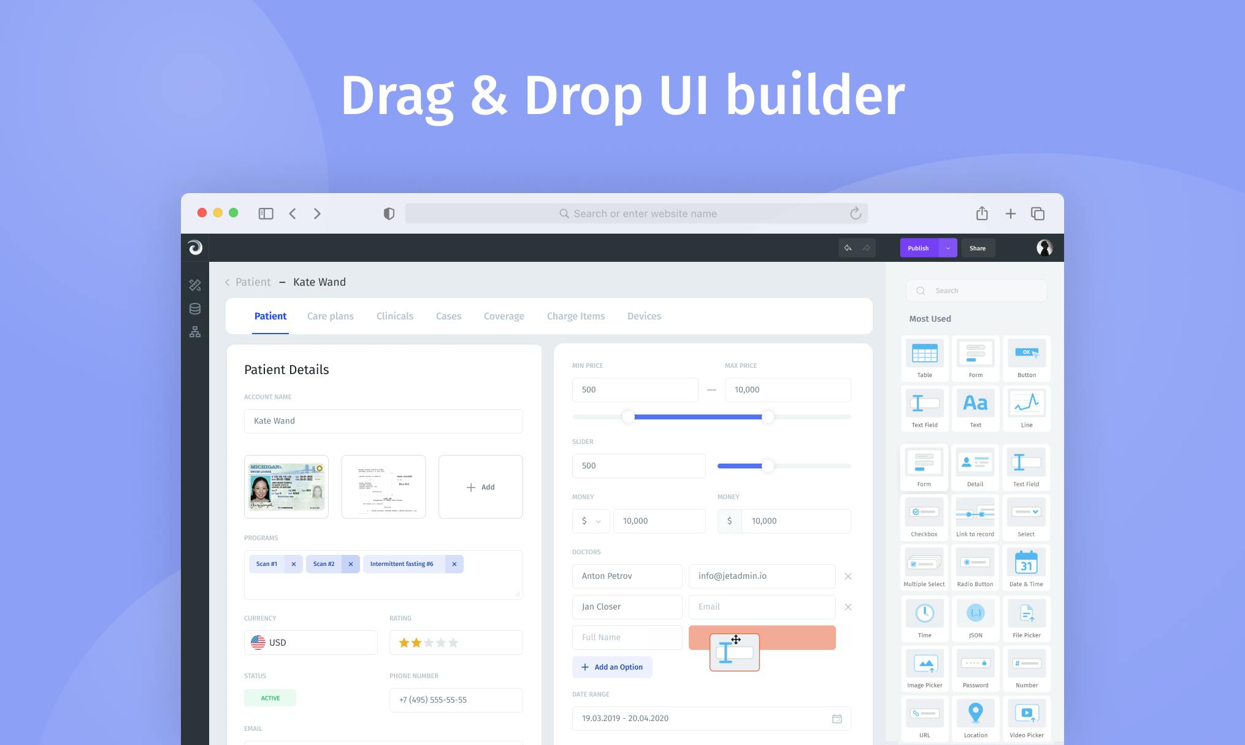Screen dimensions: 1245x745
Task: Select the URL component
Action: coord(924,720)
